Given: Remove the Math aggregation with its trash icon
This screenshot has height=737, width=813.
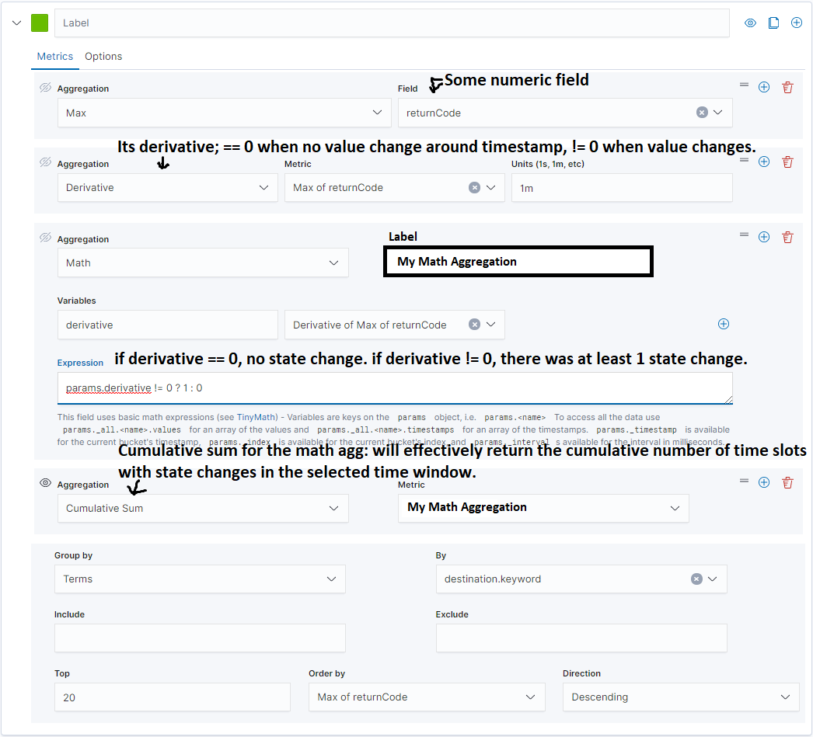Looking at the screenshot, I should [787, 237].
